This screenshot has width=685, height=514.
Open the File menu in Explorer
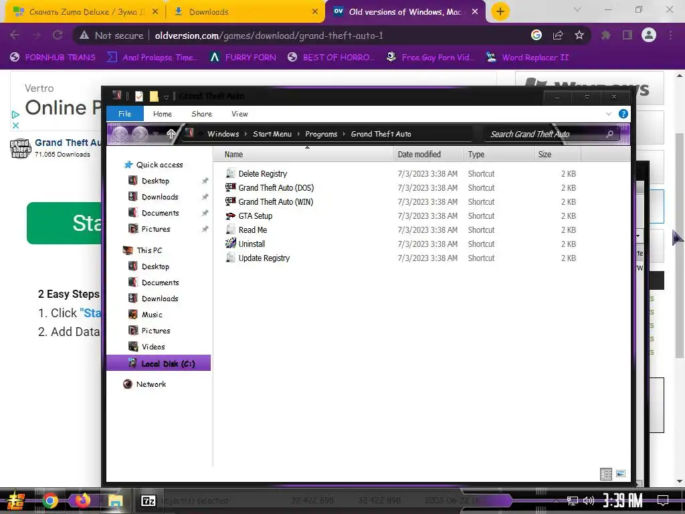(x=124, y=114)
